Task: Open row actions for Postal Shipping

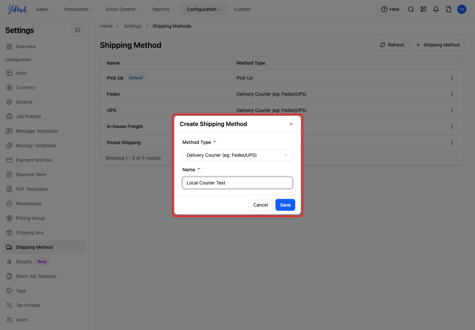Action: click(x=452, y=143)
